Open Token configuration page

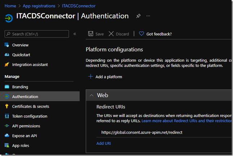click(30, 116)
